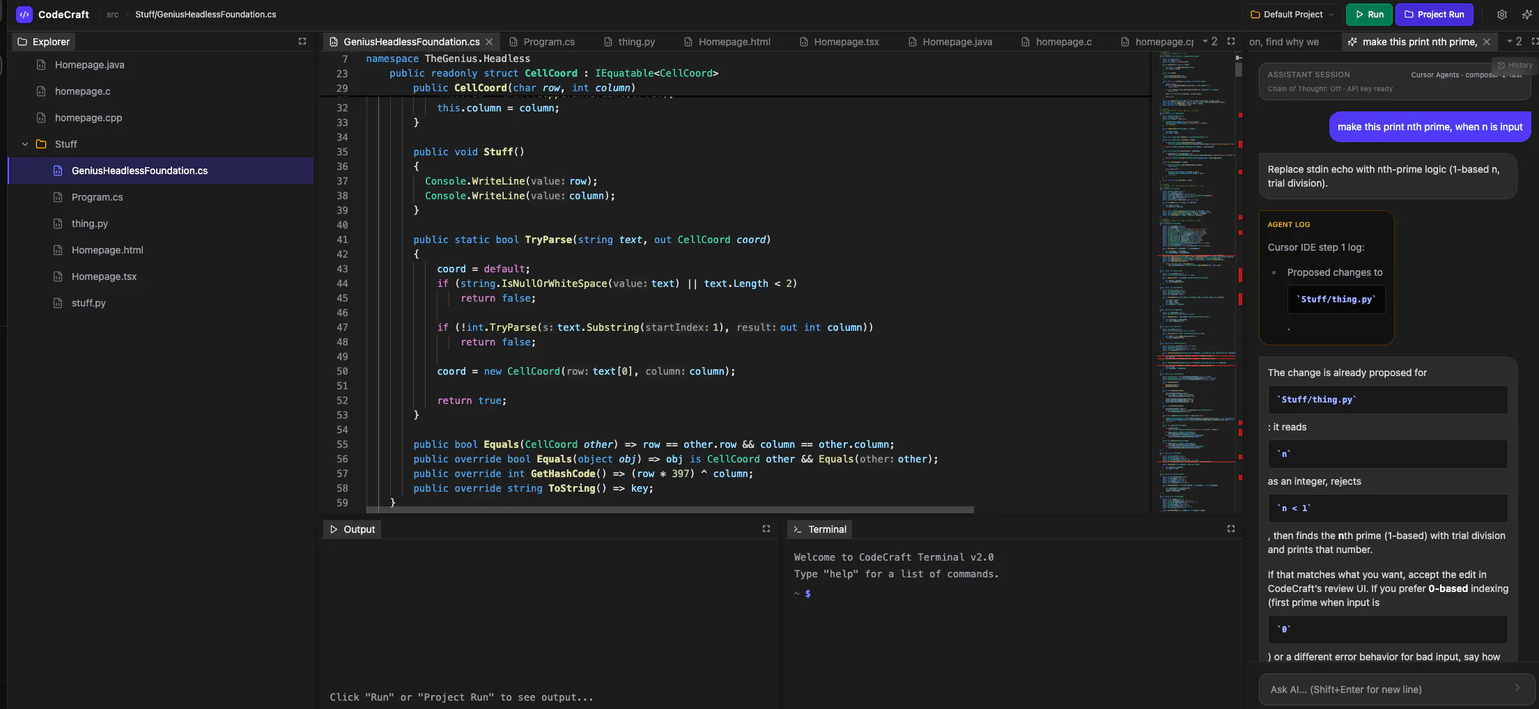Image resolution: width=1539 pixels, height=709 pixels.
Task: Click the Explorer folder icon
Action: click(22, 42)
